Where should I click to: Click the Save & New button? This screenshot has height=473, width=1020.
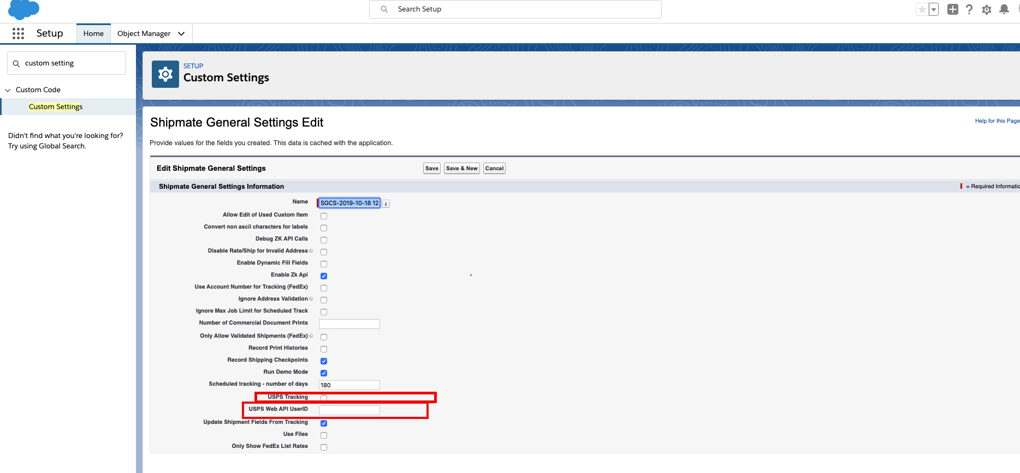click(x=462, y=168)
